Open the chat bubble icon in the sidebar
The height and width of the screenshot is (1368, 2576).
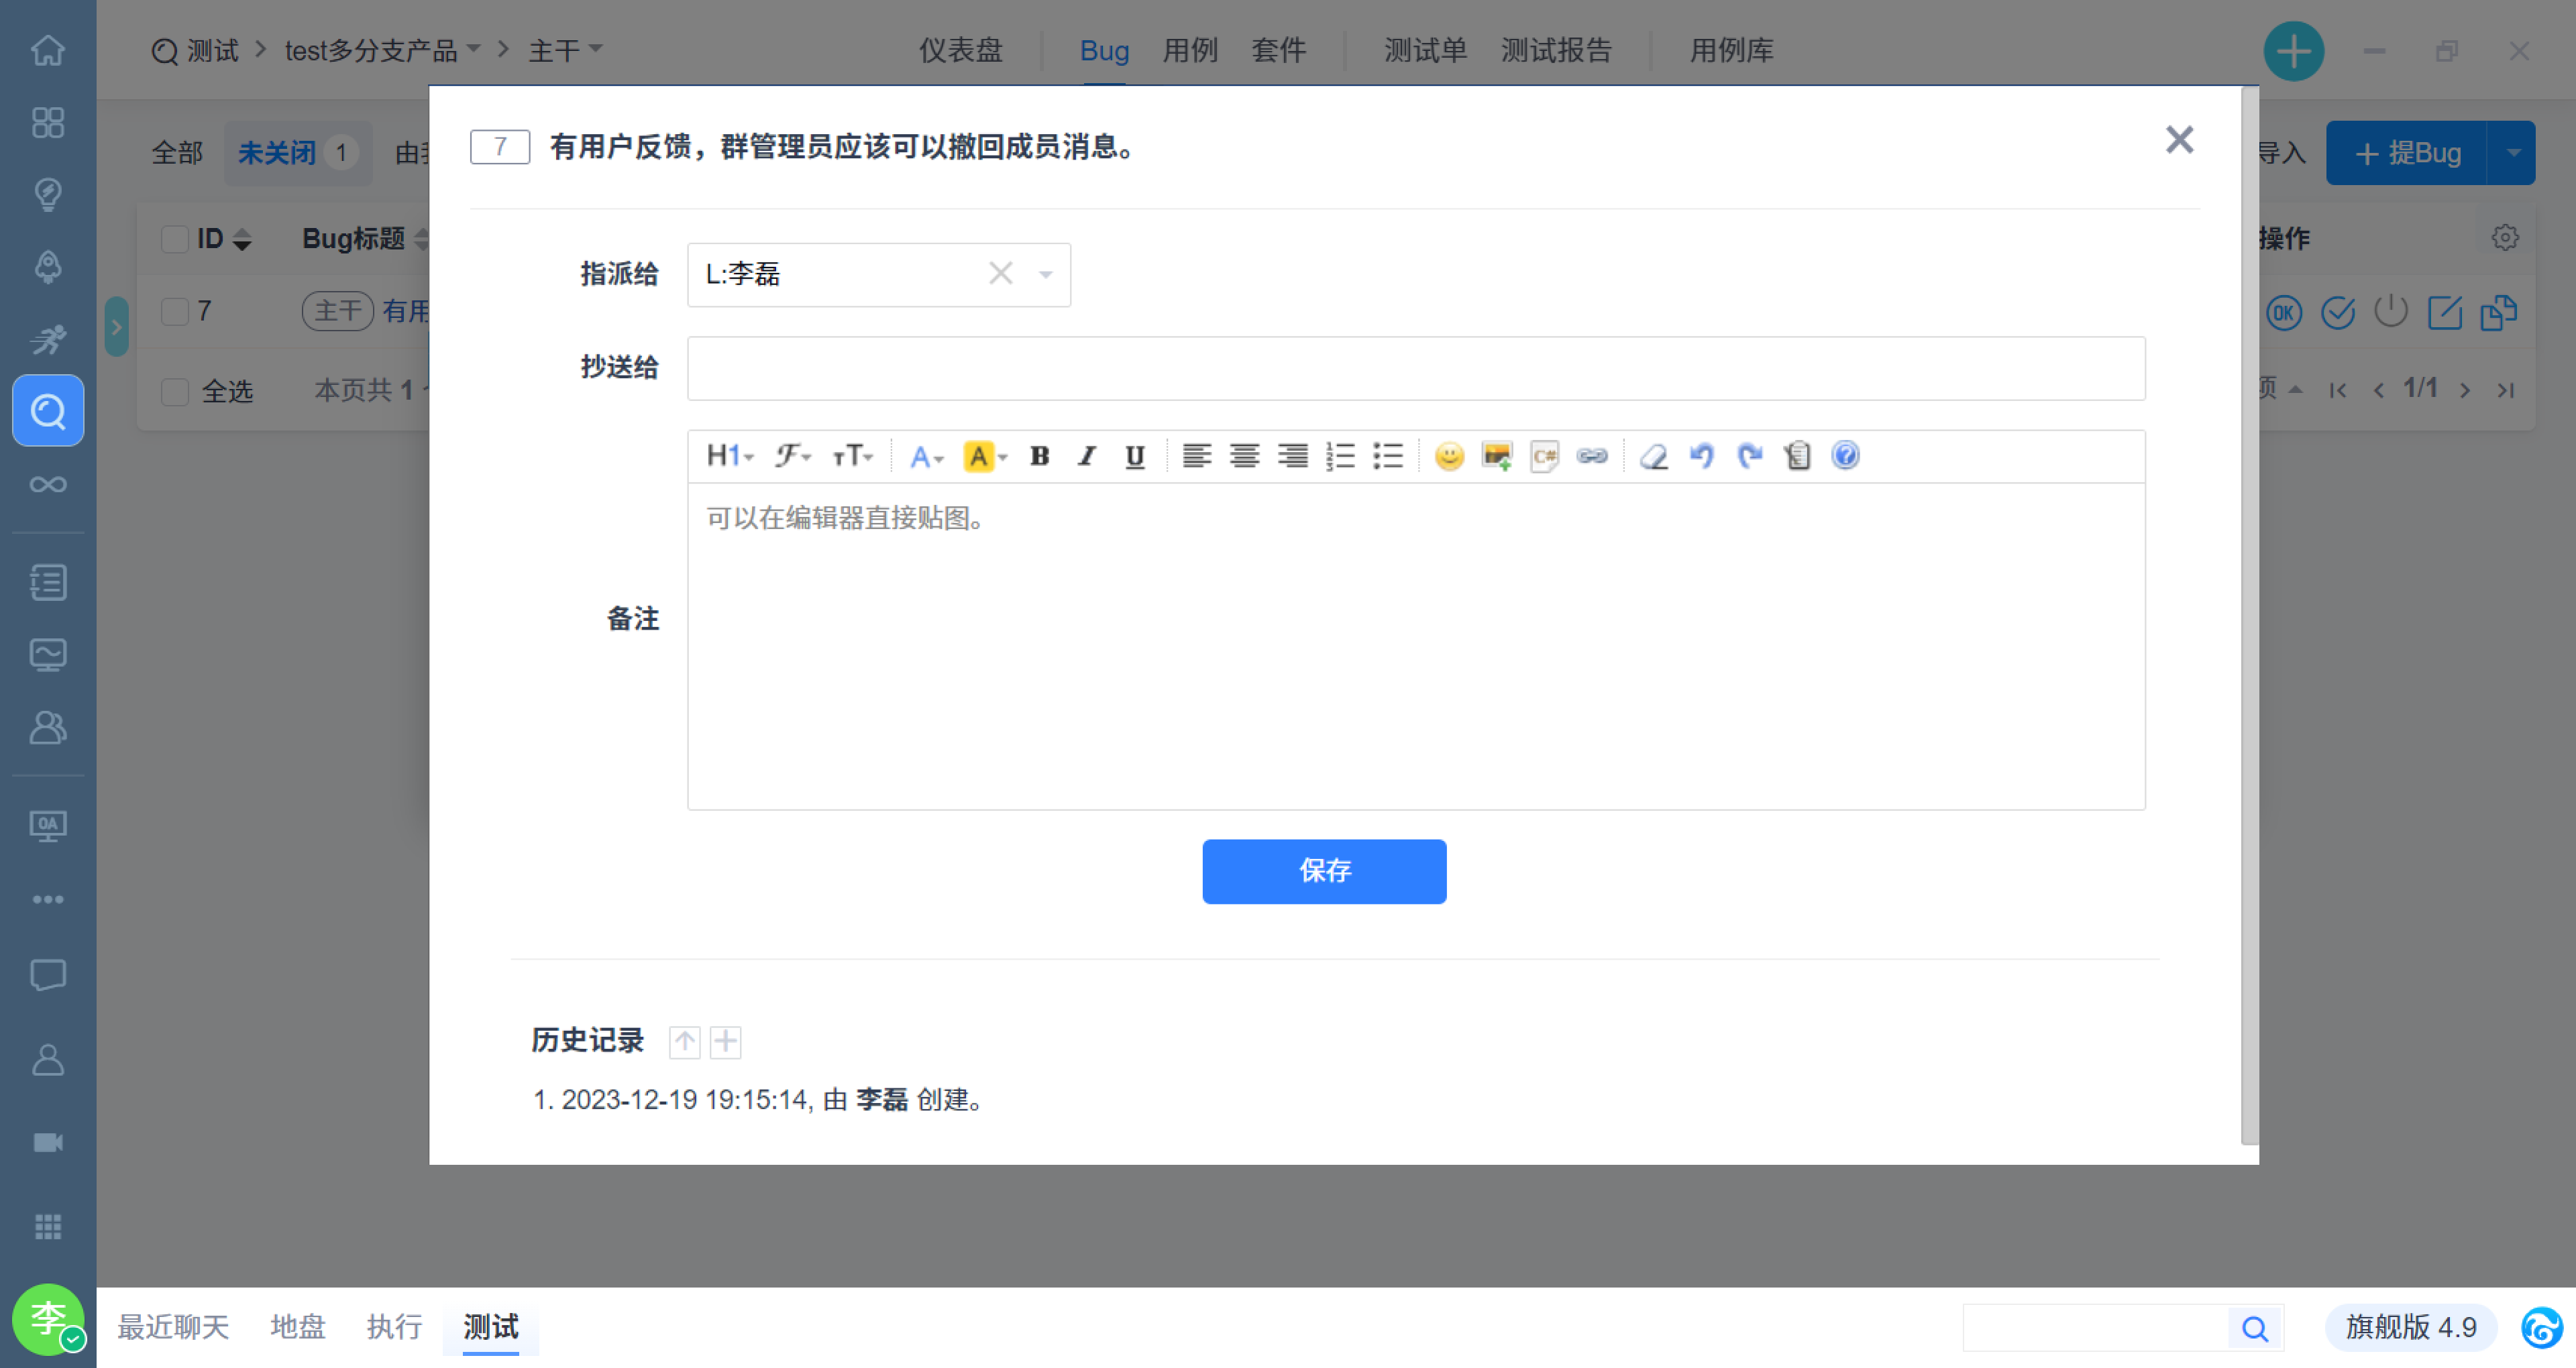(48, 975)
